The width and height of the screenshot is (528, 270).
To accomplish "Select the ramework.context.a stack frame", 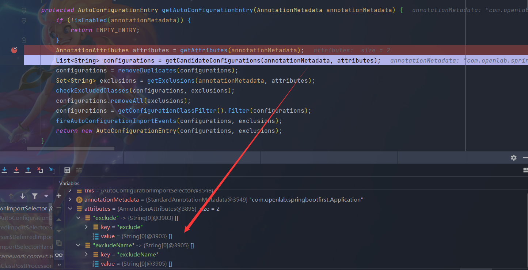I will [26, 256].
